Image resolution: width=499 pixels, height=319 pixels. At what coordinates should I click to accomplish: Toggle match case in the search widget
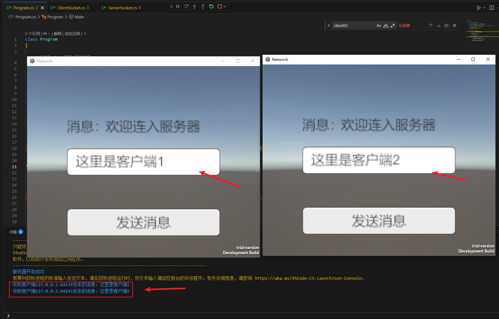(379, 25)
